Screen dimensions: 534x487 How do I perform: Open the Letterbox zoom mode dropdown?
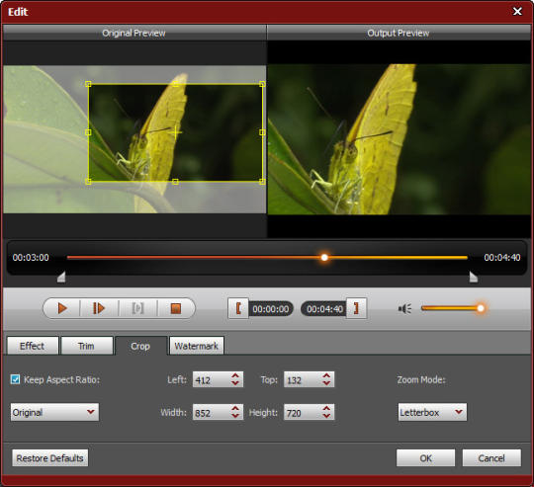tap(432, 412)
